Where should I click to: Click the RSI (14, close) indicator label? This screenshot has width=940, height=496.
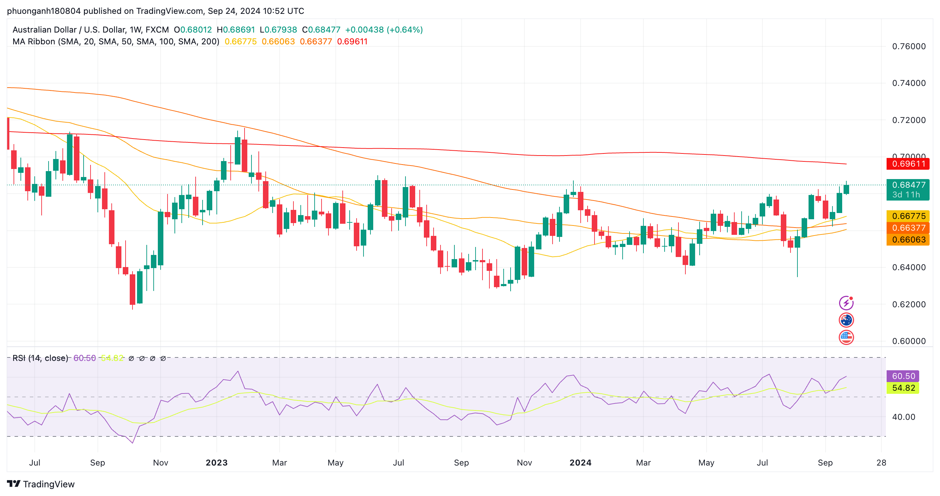coord(40,358)
